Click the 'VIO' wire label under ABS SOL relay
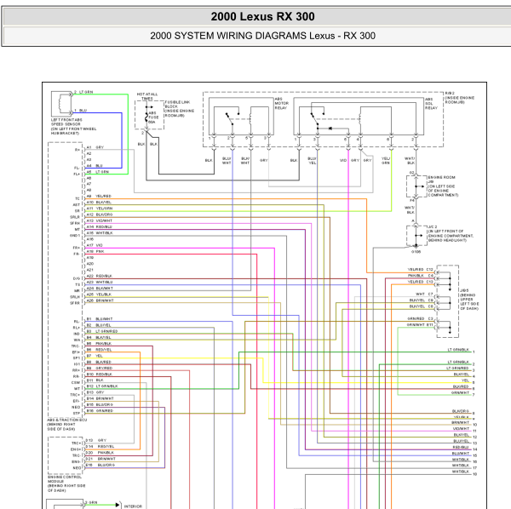The height and width of the screenshot is (509, 511). [x=343, y=160]
